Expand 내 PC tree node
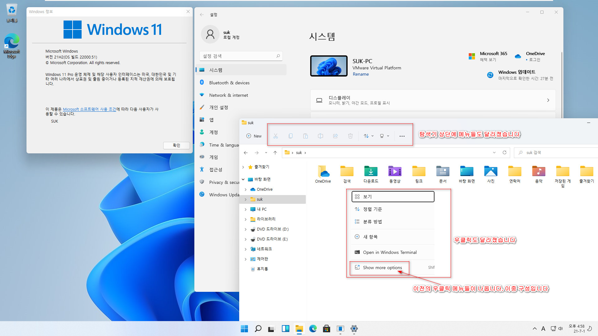Screen dimensions: 598x336 click(246, 209)
